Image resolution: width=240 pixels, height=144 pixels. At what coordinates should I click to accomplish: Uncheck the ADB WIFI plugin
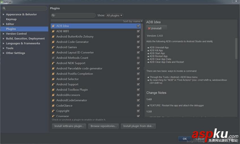pos(138,31)
